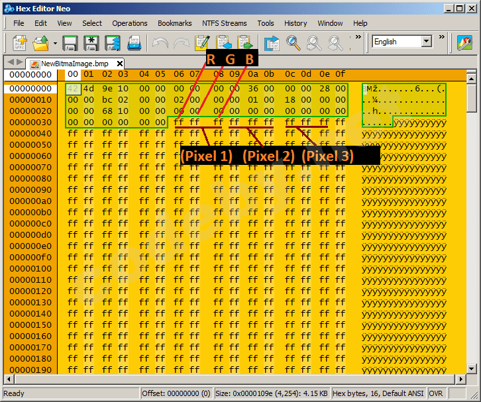Click the horizontal scrollbar right arrow
Screen dimensions: 481x402
pyautogui.click(x=461, y=379)
